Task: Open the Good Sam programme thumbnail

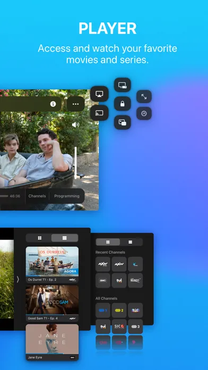Action: click(52, 300)
